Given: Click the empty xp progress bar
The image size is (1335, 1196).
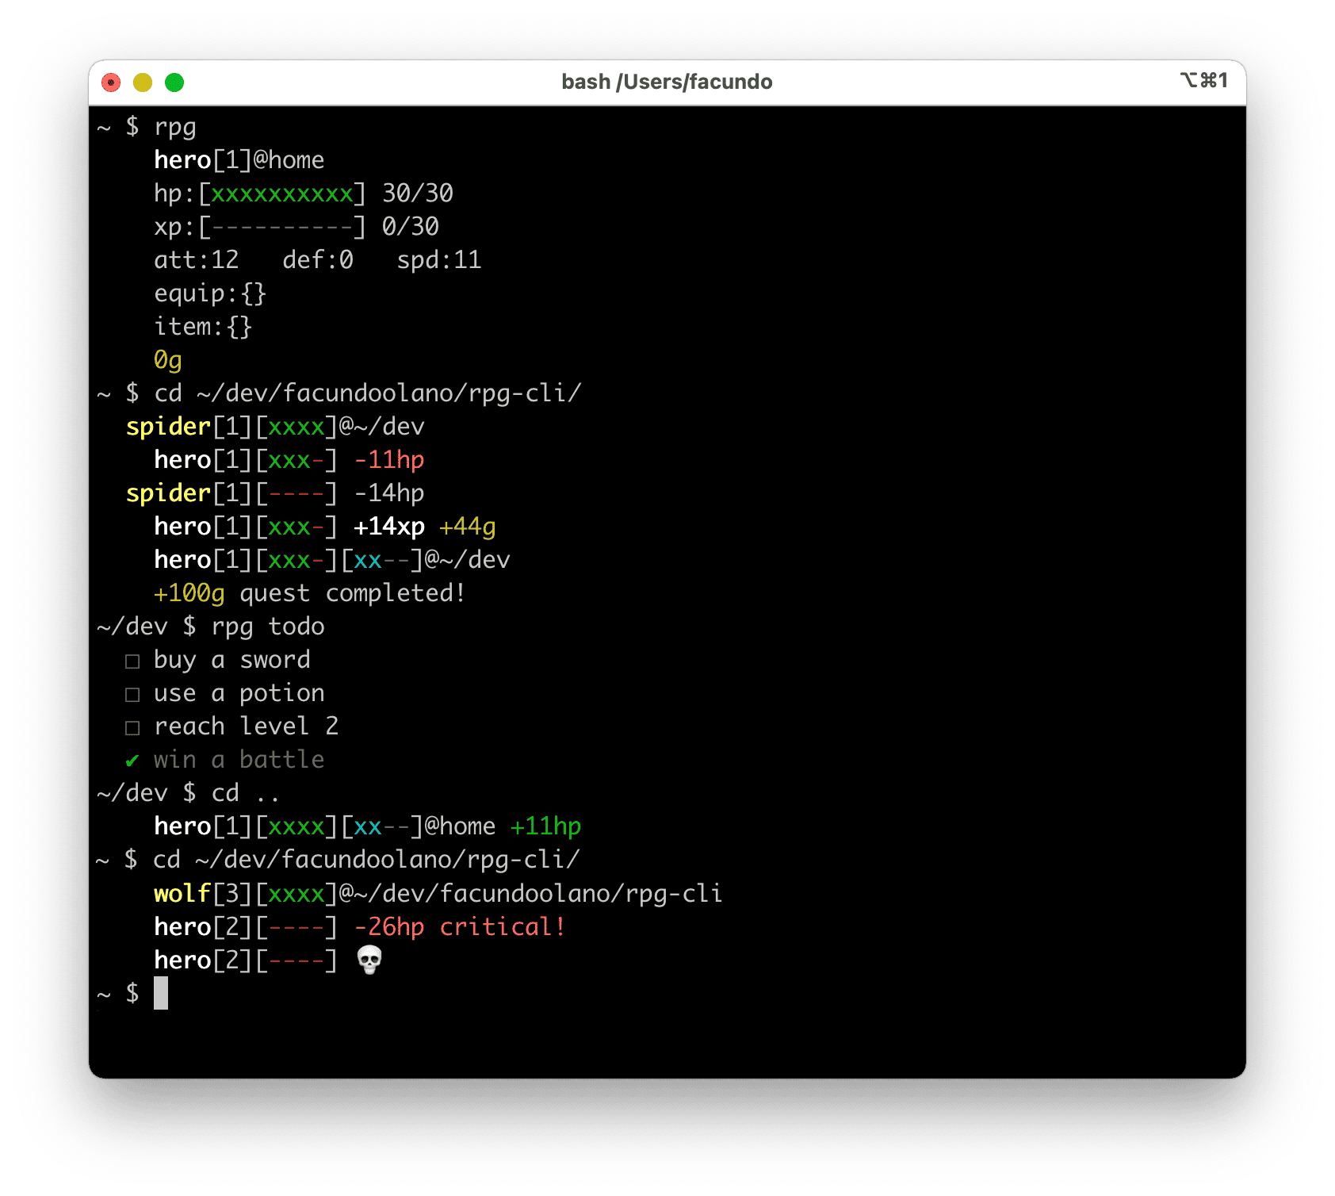Looking at the screenshot, I should point(281,226).
